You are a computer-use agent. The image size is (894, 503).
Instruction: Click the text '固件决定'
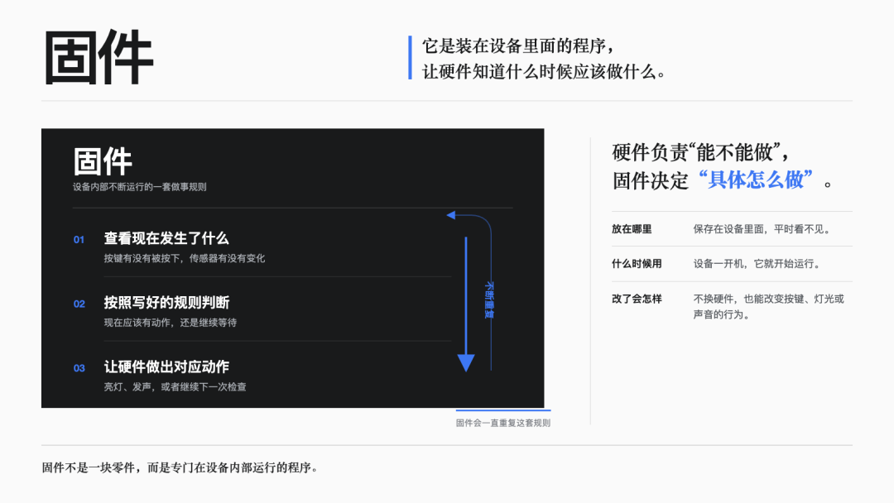point(651,180)
